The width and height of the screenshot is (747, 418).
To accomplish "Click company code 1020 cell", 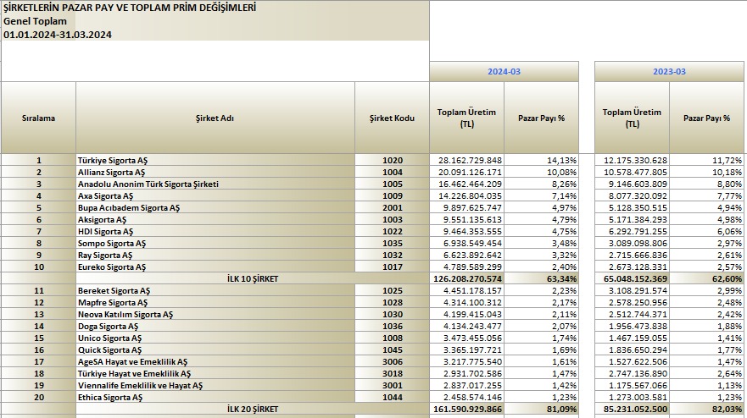I will (392, 160).
